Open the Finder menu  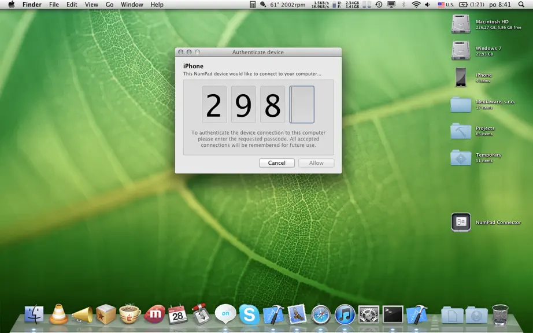click(x=32, y=5)
